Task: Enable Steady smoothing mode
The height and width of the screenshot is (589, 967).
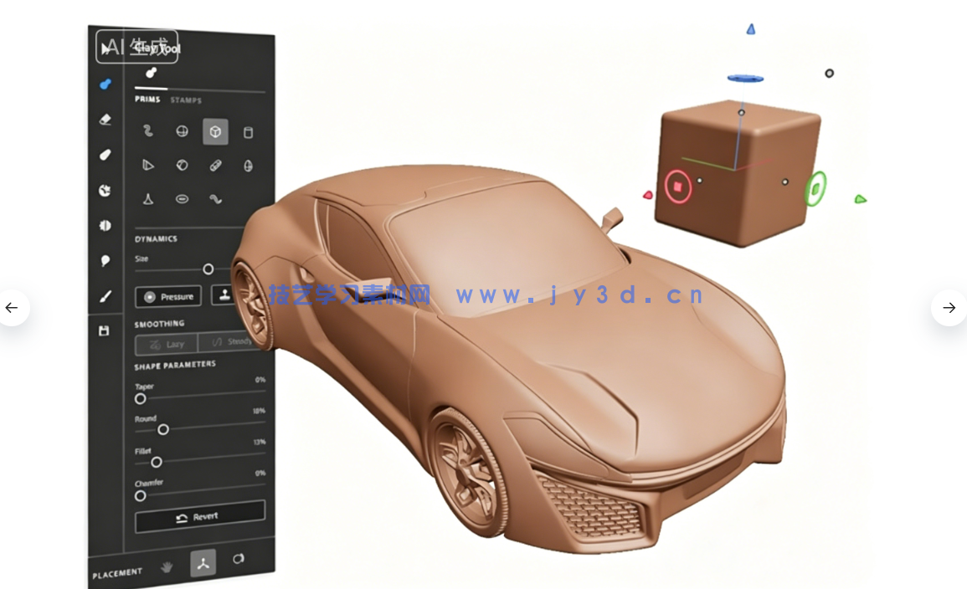Action: (230, 341)
